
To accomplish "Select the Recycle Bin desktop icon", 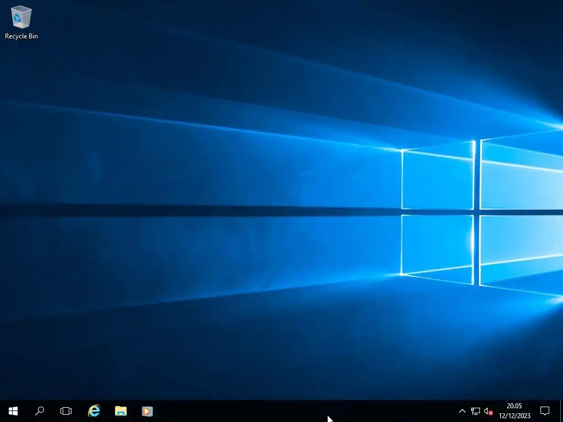I will [x=21, y=22].
